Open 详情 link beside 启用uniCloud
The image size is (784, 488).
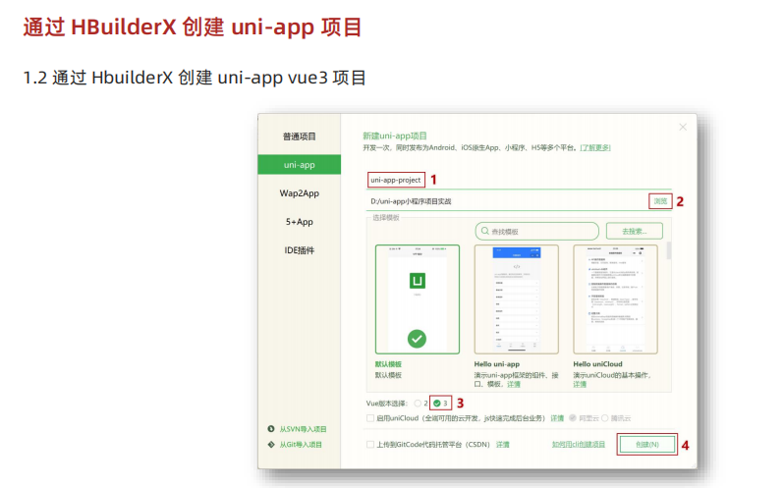[557, 418]
